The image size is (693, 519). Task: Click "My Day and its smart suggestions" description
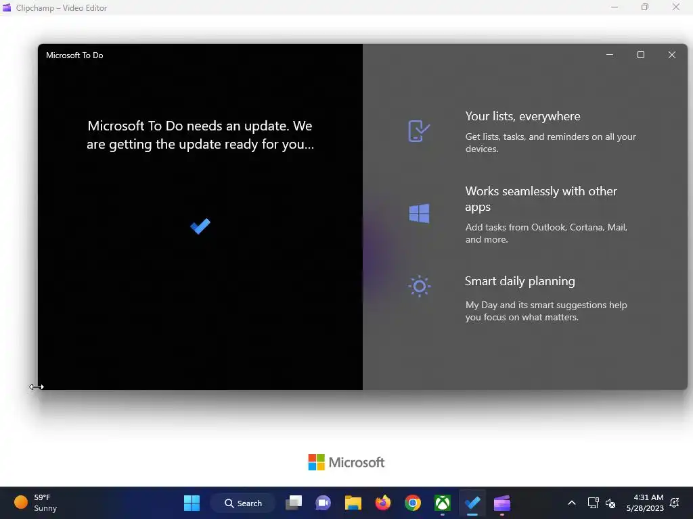546,311
